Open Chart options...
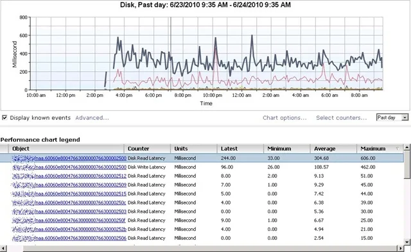411x252 pixels. coord(284,118)
